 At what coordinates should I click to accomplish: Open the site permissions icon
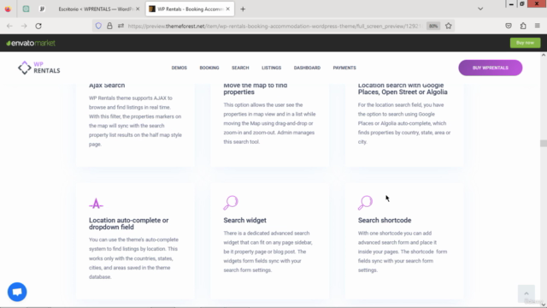pyautogui.click(x=121, y=26)
